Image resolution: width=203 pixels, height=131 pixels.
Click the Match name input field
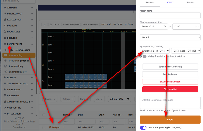coord(170,15)
